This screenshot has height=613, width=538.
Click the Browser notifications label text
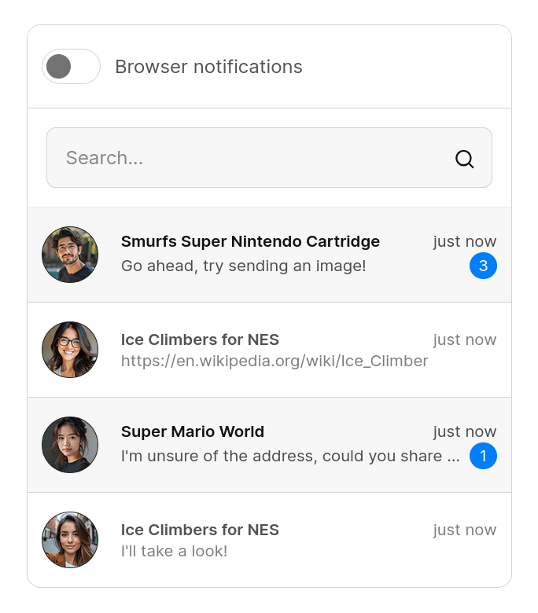[208, 67]
